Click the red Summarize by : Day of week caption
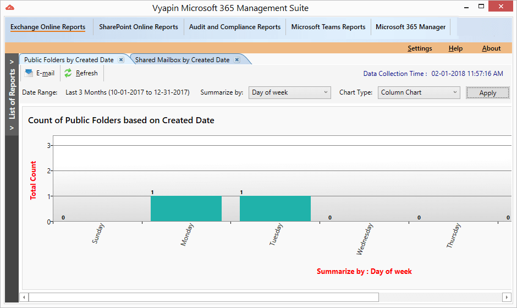Image resolution: width=517 pixels, height=308 pixels. pyautogui.click(x=364, y=271)
